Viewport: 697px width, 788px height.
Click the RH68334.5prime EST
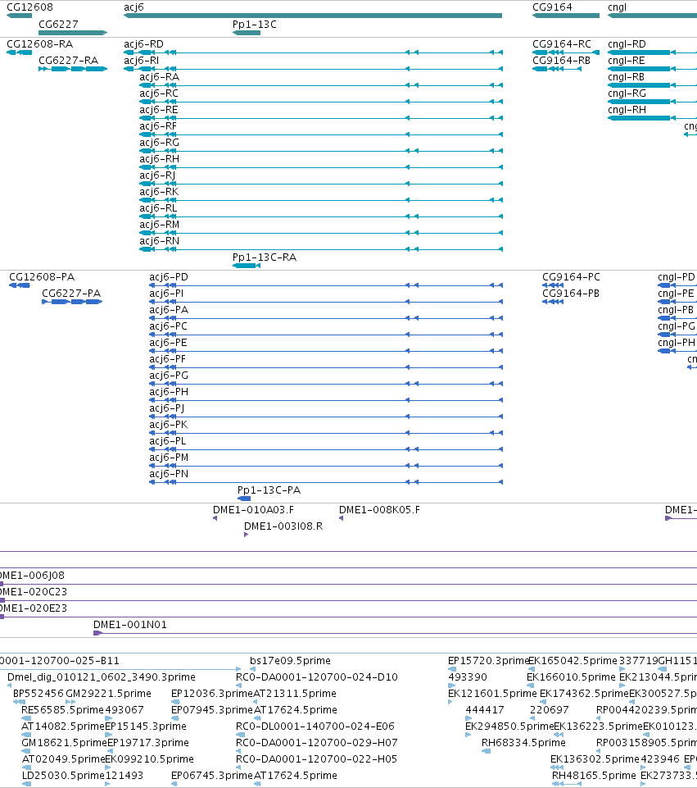[486, 751]
